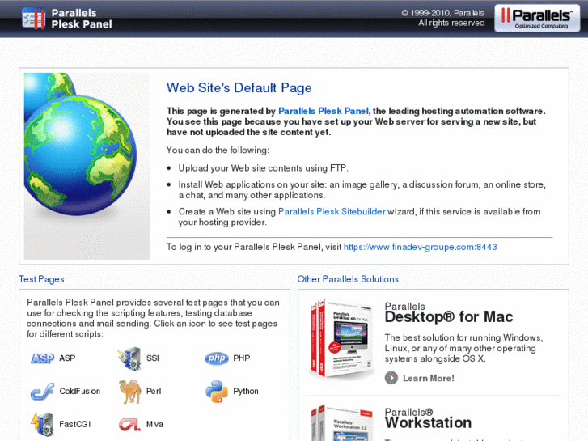Open the ColdFusion test page icon

click(x=42, y=392)
